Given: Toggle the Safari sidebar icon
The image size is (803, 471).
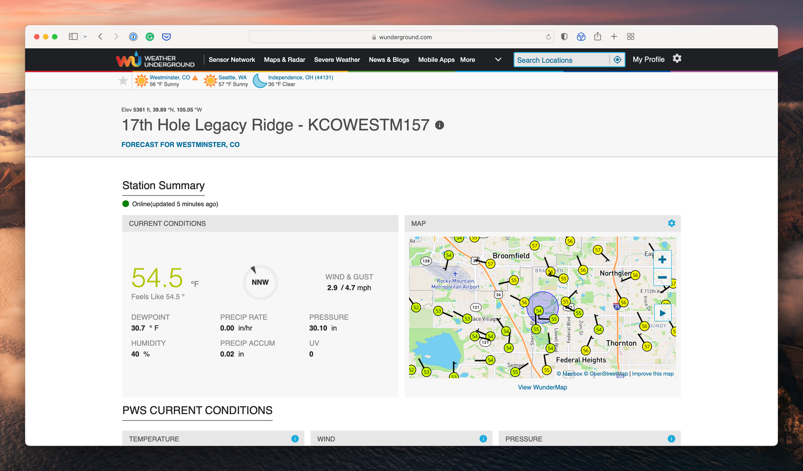Looking at the screenshot, I should 73,37.
